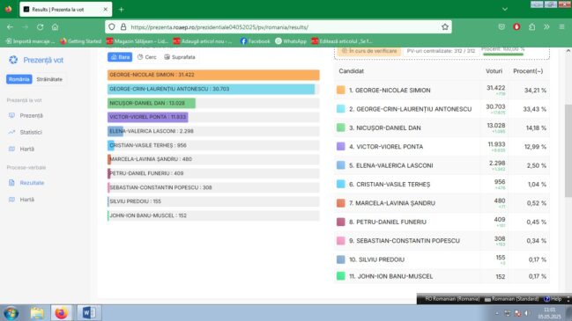Click the lock icon for site information

123,27
